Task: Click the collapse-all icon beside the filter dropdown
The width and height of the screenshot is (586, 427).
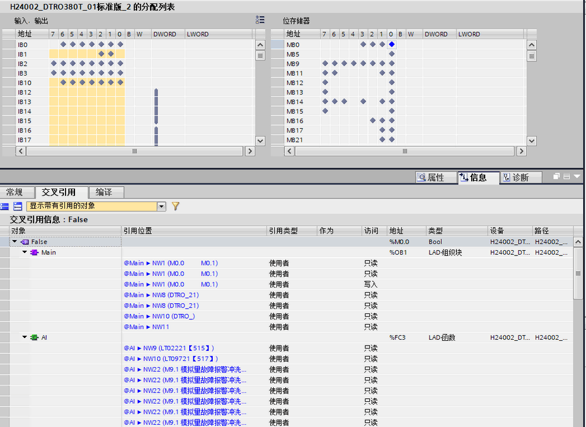Action: [18, 206]
